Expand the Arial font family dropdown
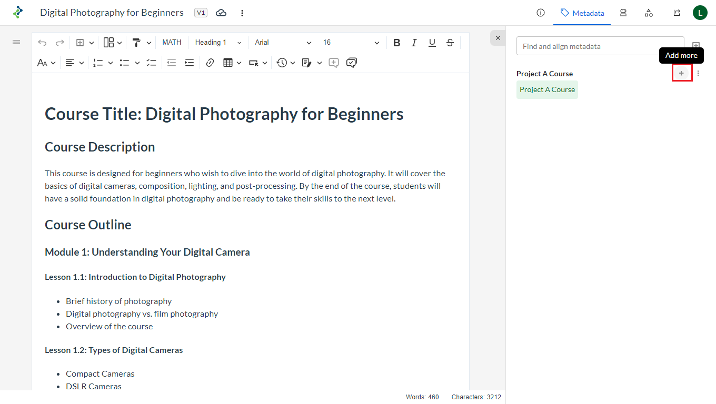 pos(283,43)
